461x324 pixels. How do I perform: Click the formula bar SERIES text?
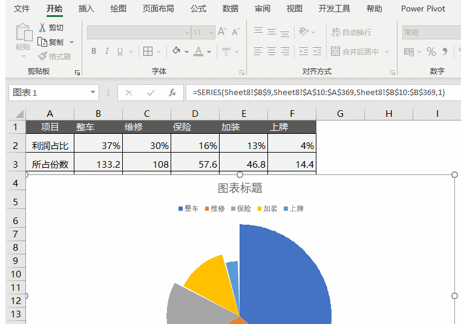(x=319, y=93)
